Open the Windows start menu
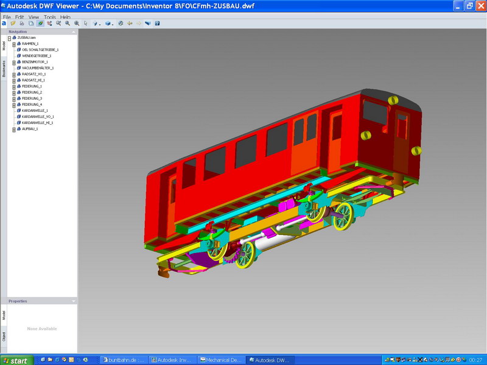The height and width of the screenshot is (365, 487). (16, 360)
